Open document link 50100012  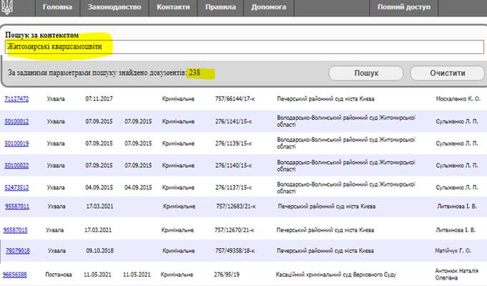pos(16,121)
